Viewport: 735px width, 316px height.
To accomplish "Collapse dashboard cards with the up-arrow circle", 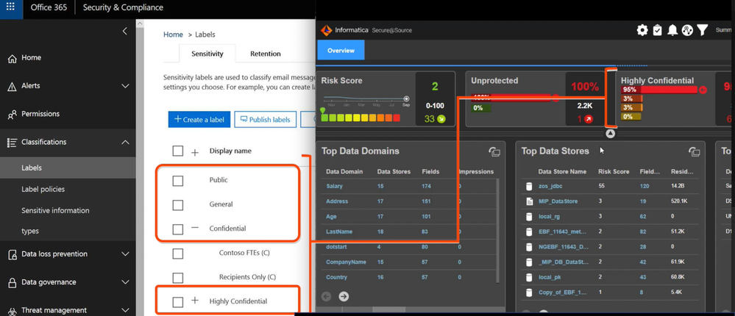I will (x=610, y=134).
